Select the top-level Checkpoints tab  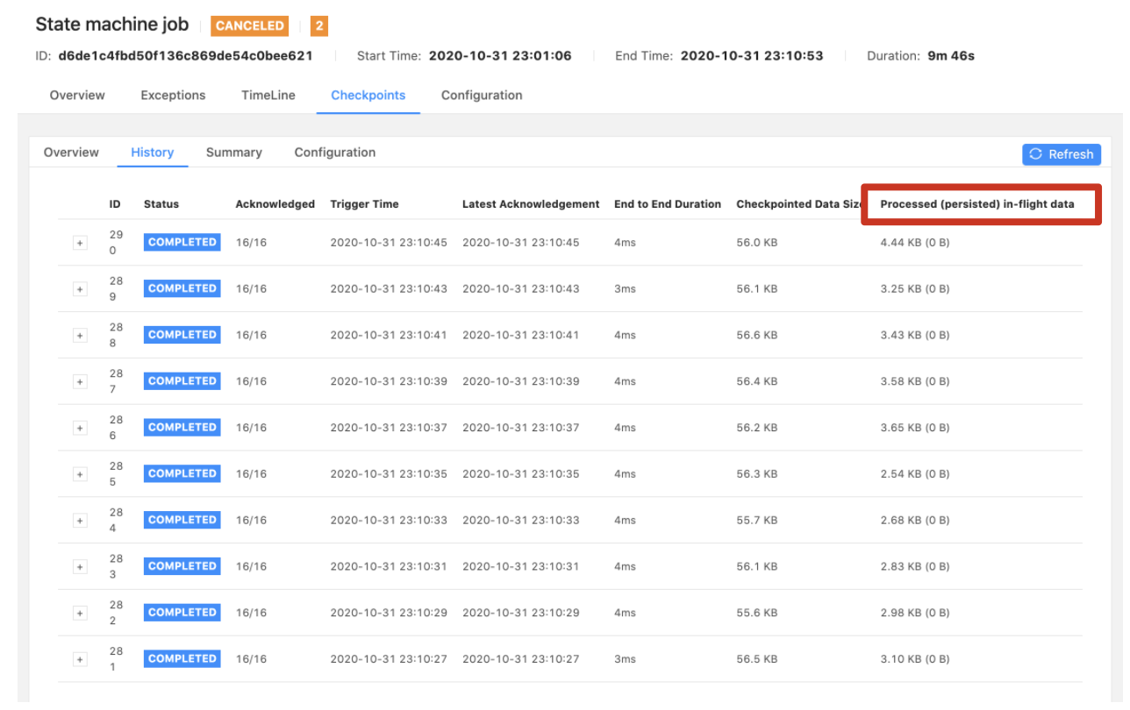pyautogui.click(x=368, y=95)
